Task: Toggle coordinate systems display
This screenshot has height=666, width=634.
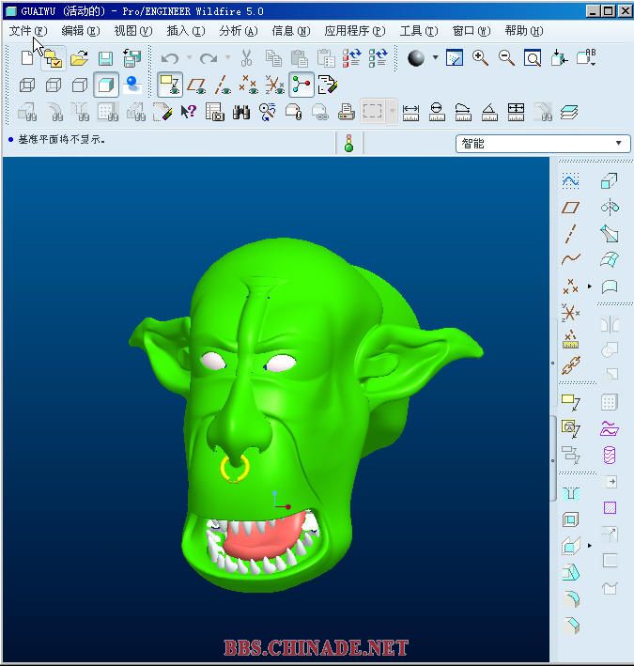Action: click(x=275, y=85)
